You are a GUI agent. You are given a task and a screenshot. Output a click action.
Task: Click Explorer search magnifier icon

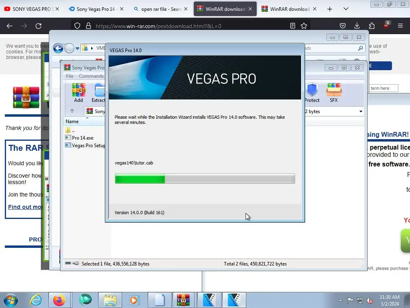tap(360, 48)
